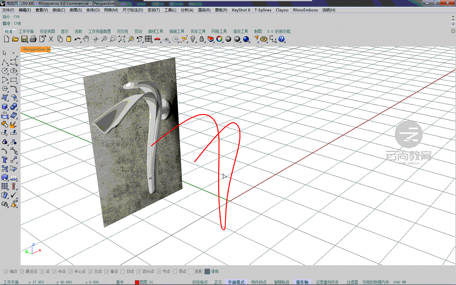Select Zoom Window tool
This screenshot has height=285, width=456.
113,39
